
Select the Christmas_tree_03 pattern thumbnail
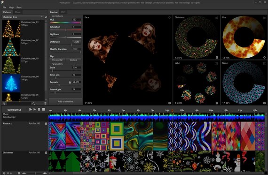click(x=11, y=65)
